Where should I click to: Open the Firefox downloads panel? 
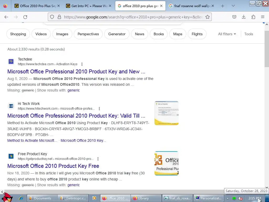244,17
